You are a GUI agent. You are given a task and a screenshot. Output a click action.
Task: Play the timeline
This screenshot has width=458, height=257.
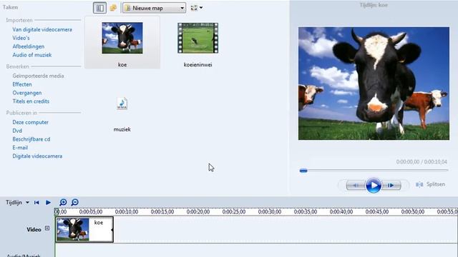point(48,202)
